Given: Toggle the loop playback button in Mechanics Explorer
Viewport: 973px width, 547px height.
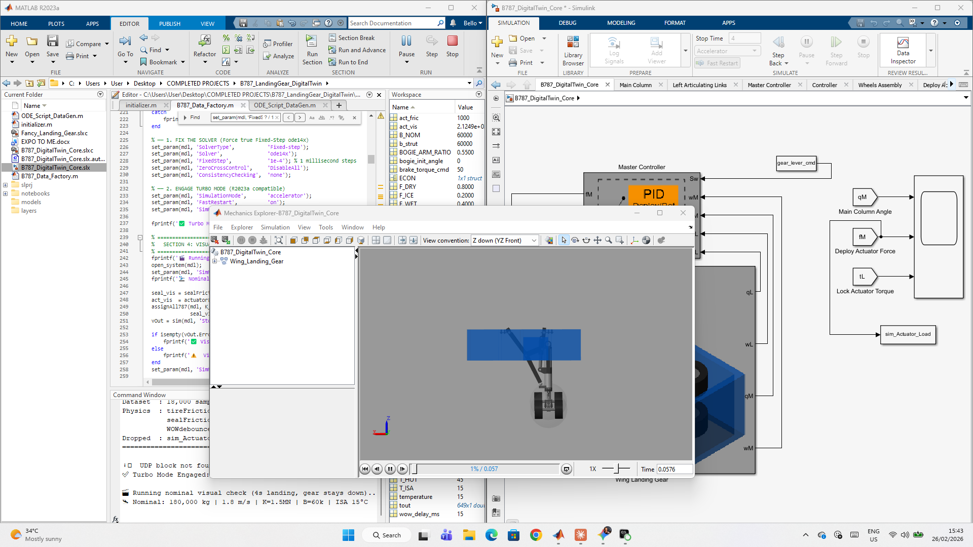Looking at the screenshot, I should [567, 469].
